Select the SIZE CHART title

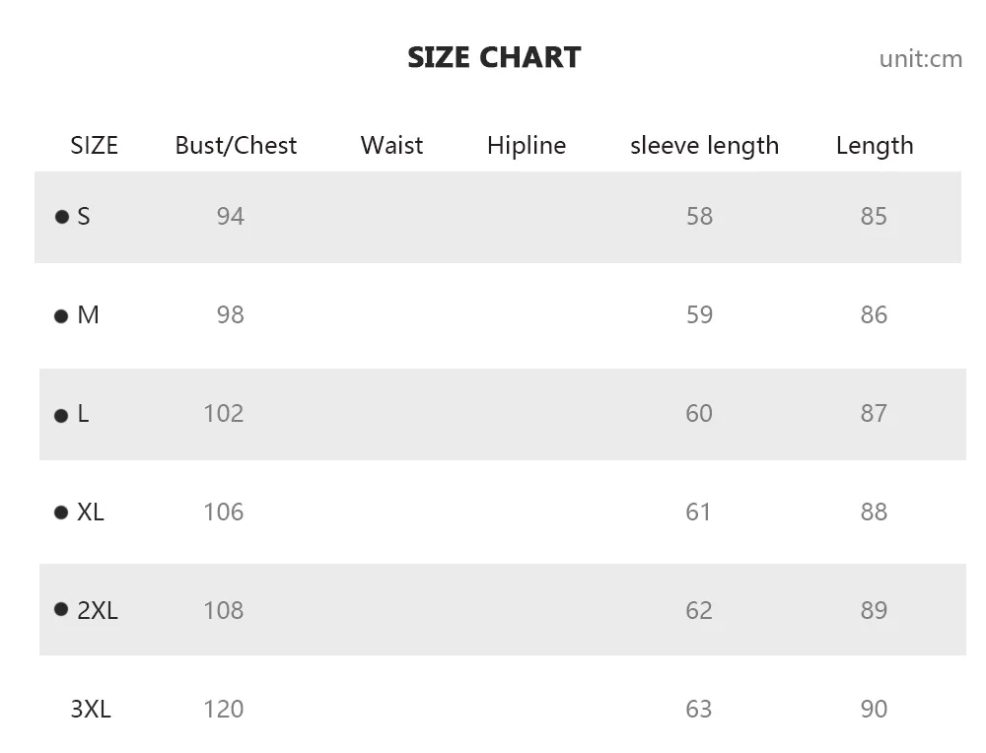(x=494, y=58)
